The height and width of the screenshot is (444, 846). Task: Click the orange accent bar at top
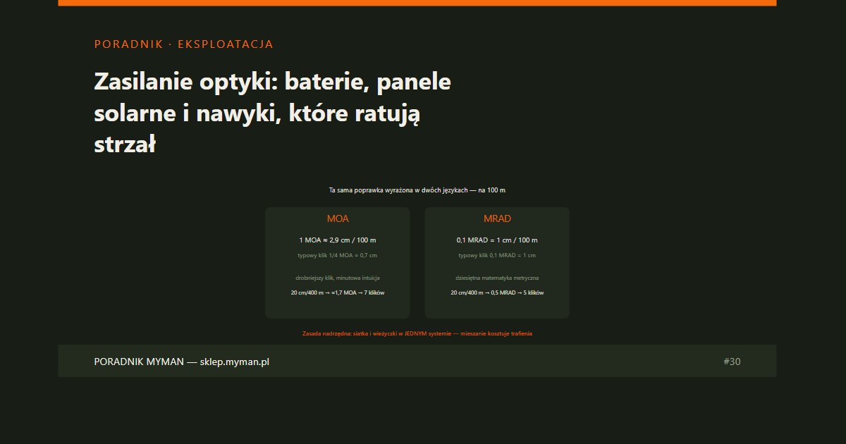pyautogui.click(x=417, y=3)
